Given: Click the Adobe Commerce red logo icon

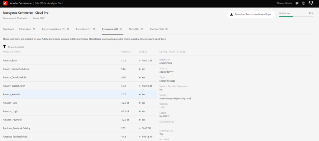Looking at the screenshot, I should point(6,3).
